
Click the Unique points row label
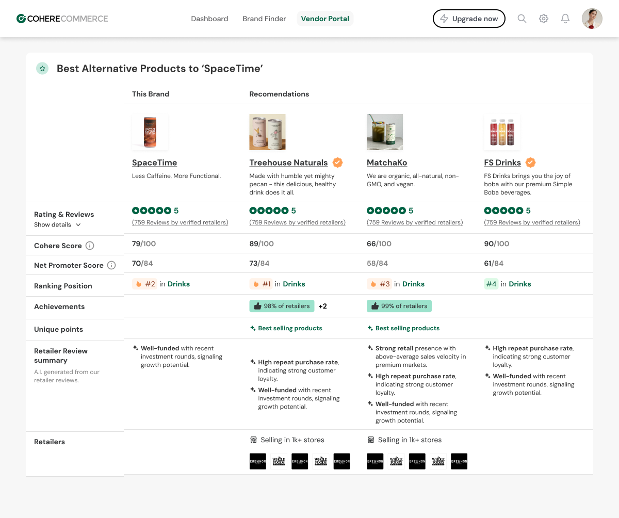[58, 329]
